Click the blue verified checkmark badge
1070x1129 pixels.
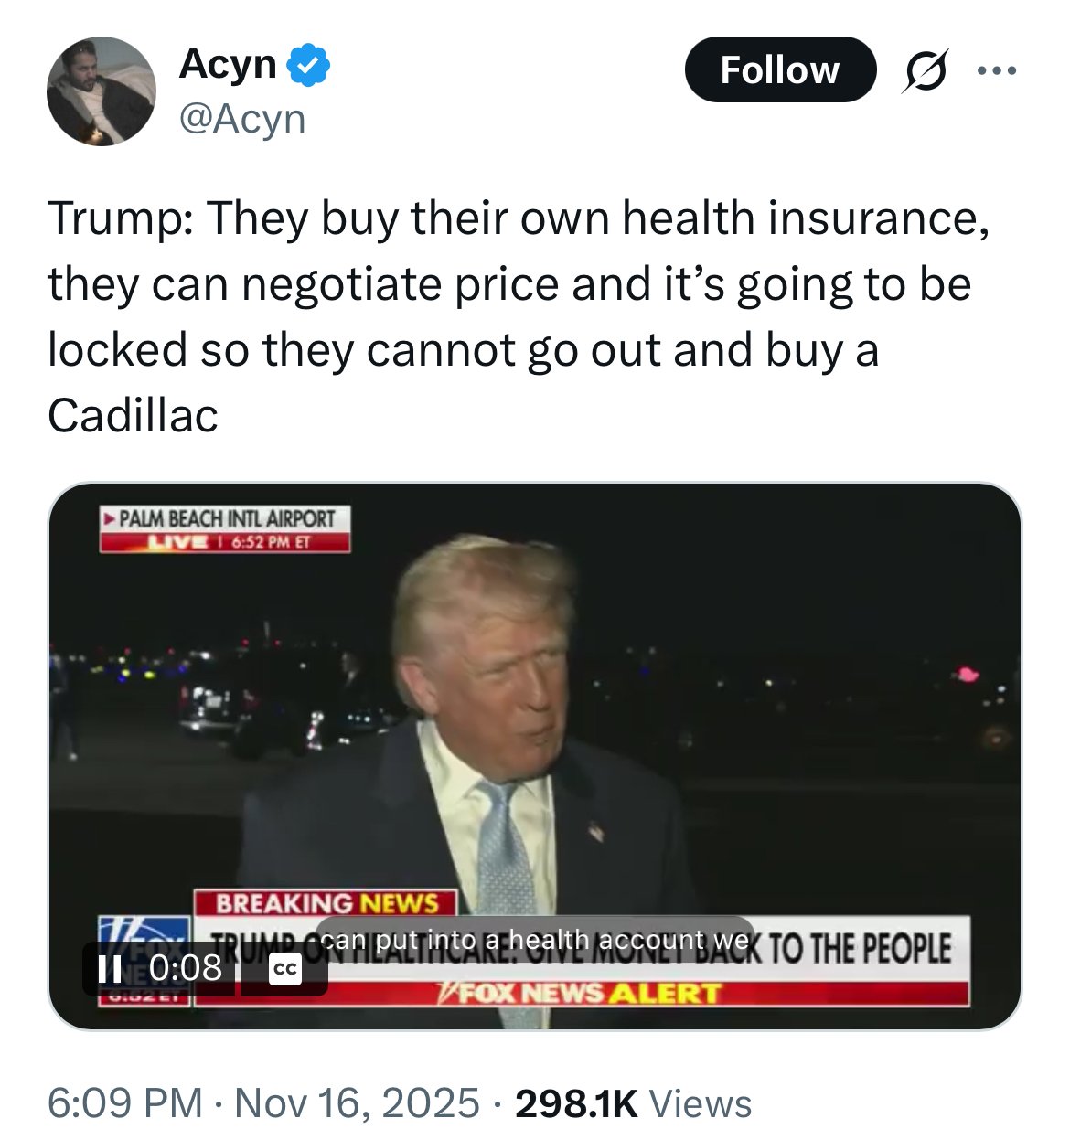308,64
